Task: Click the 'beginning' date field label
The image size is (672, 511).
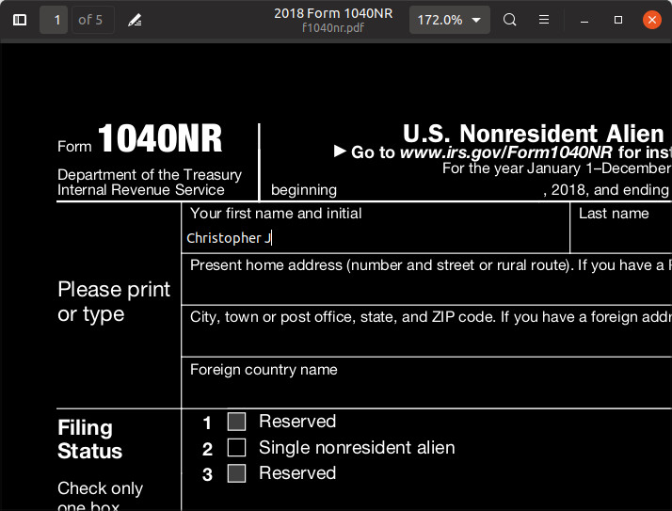Action: pos(304,190)
